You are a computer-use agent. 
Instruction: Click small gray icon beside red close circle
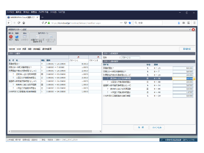point(190,30)
